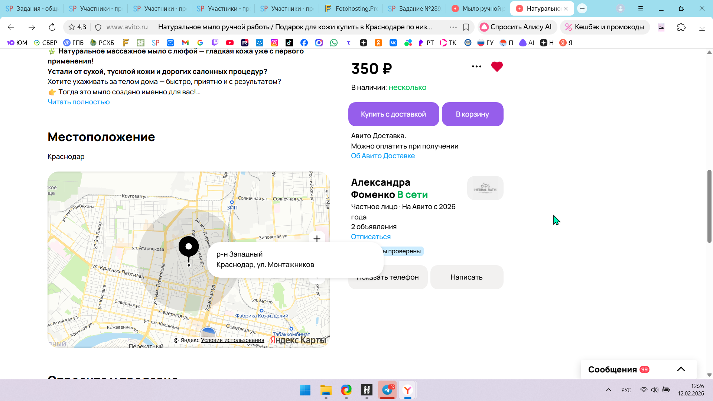
Task: Open downloads arrow icon in toolbar
Action: (701, 27)
